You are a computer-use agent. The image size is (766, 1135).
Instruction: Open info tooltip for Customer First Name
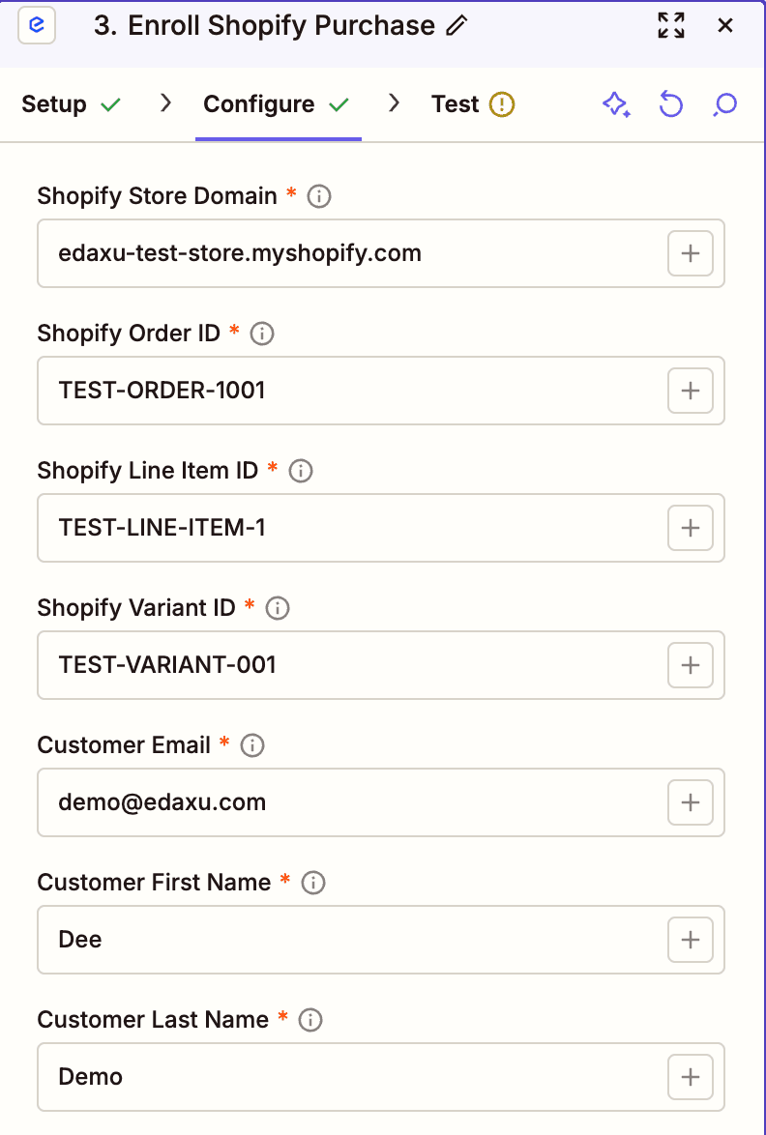[312, 883]
